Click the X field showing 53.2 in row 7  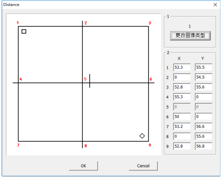pyautogui.click(x=182, y=126)
